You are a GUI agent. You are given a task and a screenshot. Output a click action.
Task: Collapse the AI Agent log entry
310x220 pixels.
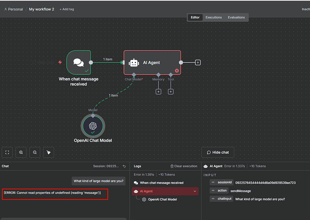click(195, 191)
